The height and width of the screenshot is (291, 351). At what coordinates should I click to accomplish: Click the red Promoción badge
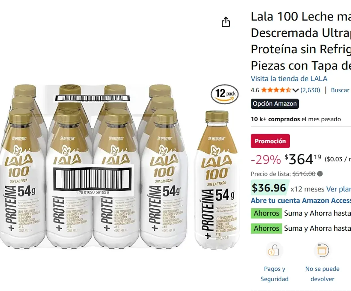(x=270, y=141)
